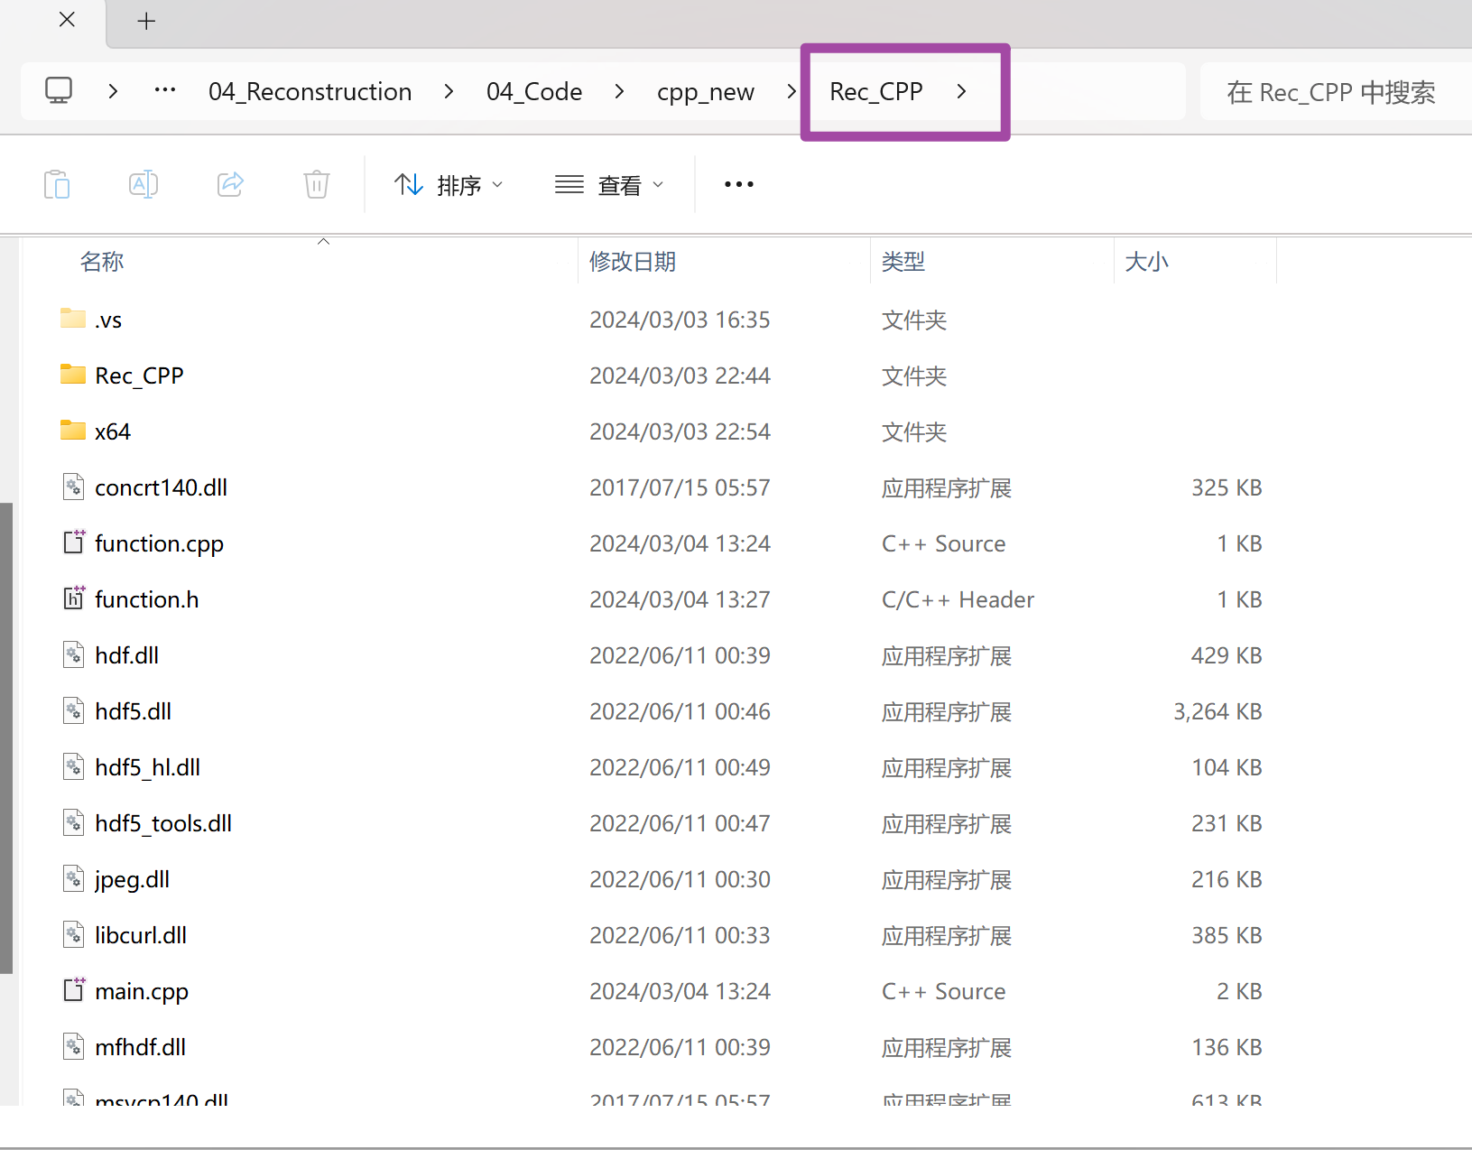Click the folder name .vs
Image resolution: width=1472 pixels, height=1150 pixels.
click(108, 320)
